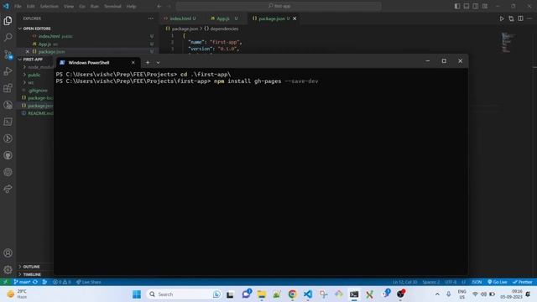Open the Manage gear in activity bar
This screenshot has height=302, width=537.
pos(8,270)
